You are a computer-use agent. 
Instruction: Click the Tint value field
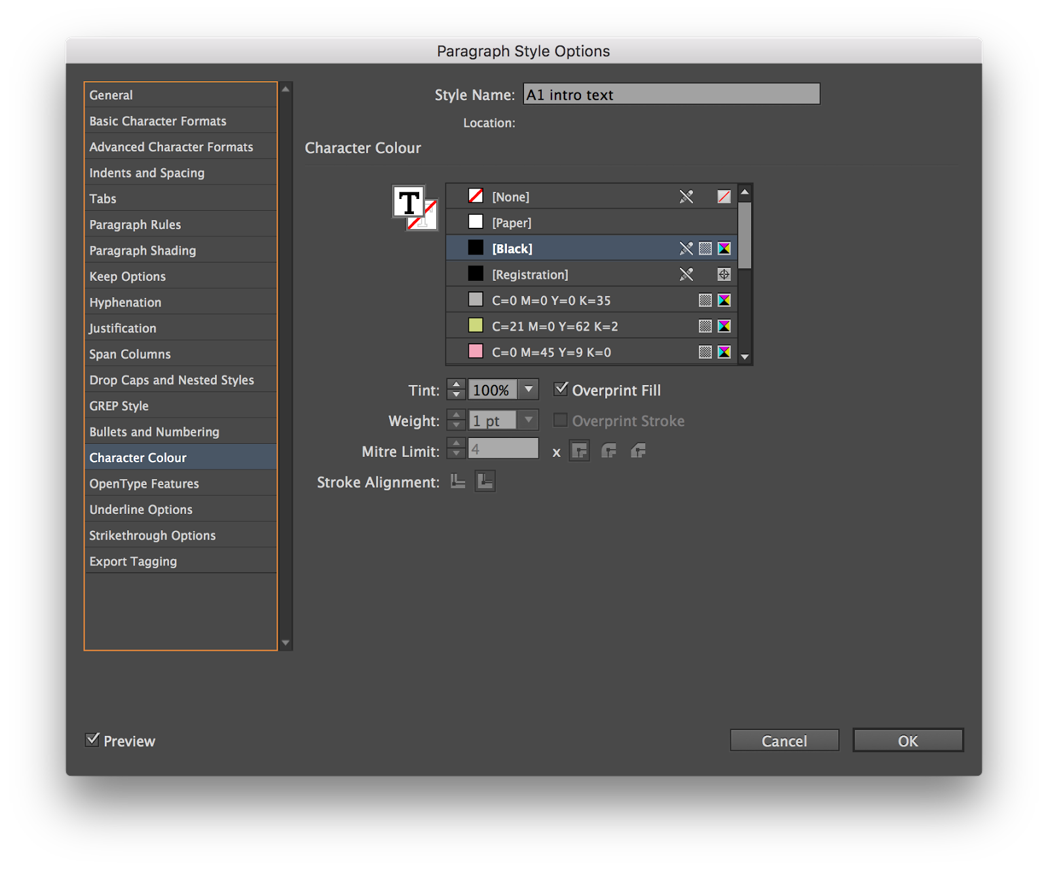[493, 390]
